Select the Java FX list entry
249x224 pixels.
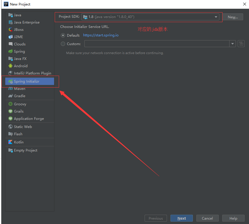(30, 59)
